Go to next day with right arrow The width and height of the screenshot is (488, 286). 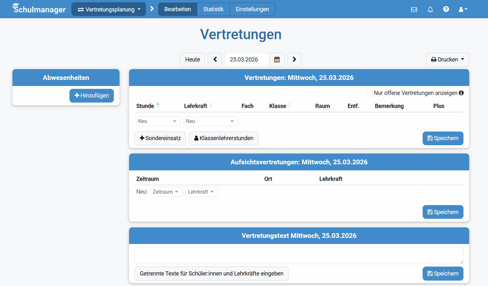294,59
